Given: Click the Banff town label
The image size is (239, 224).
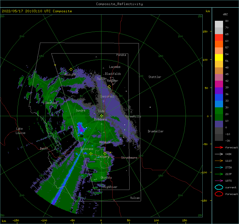Looking at the screenshot, I should pos(44,148).
